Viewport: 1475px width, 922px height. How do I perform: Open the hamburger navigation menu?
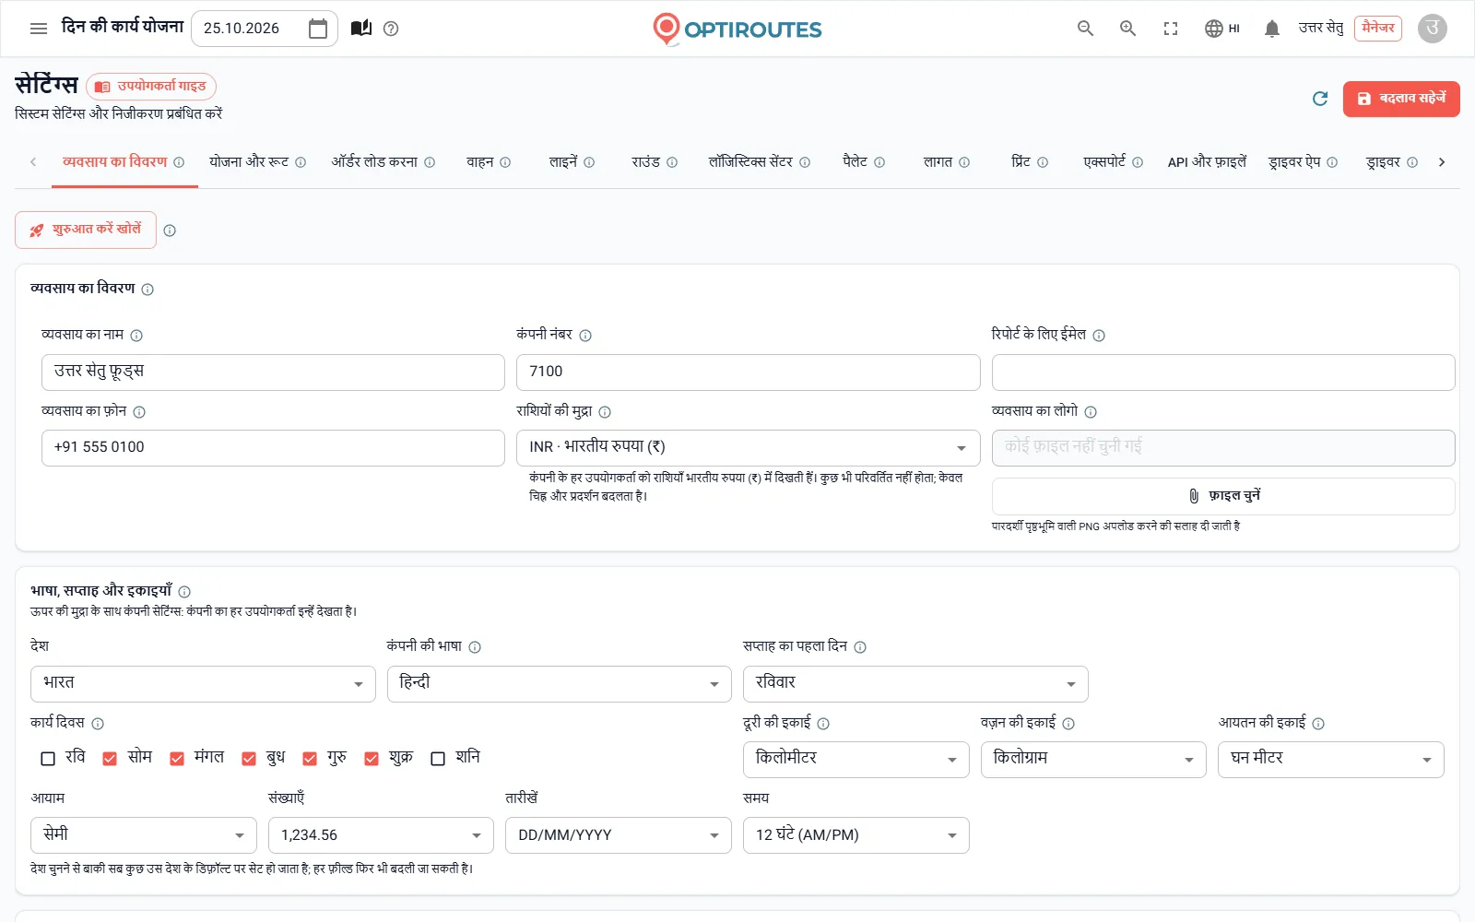click(x=39, y=29)
